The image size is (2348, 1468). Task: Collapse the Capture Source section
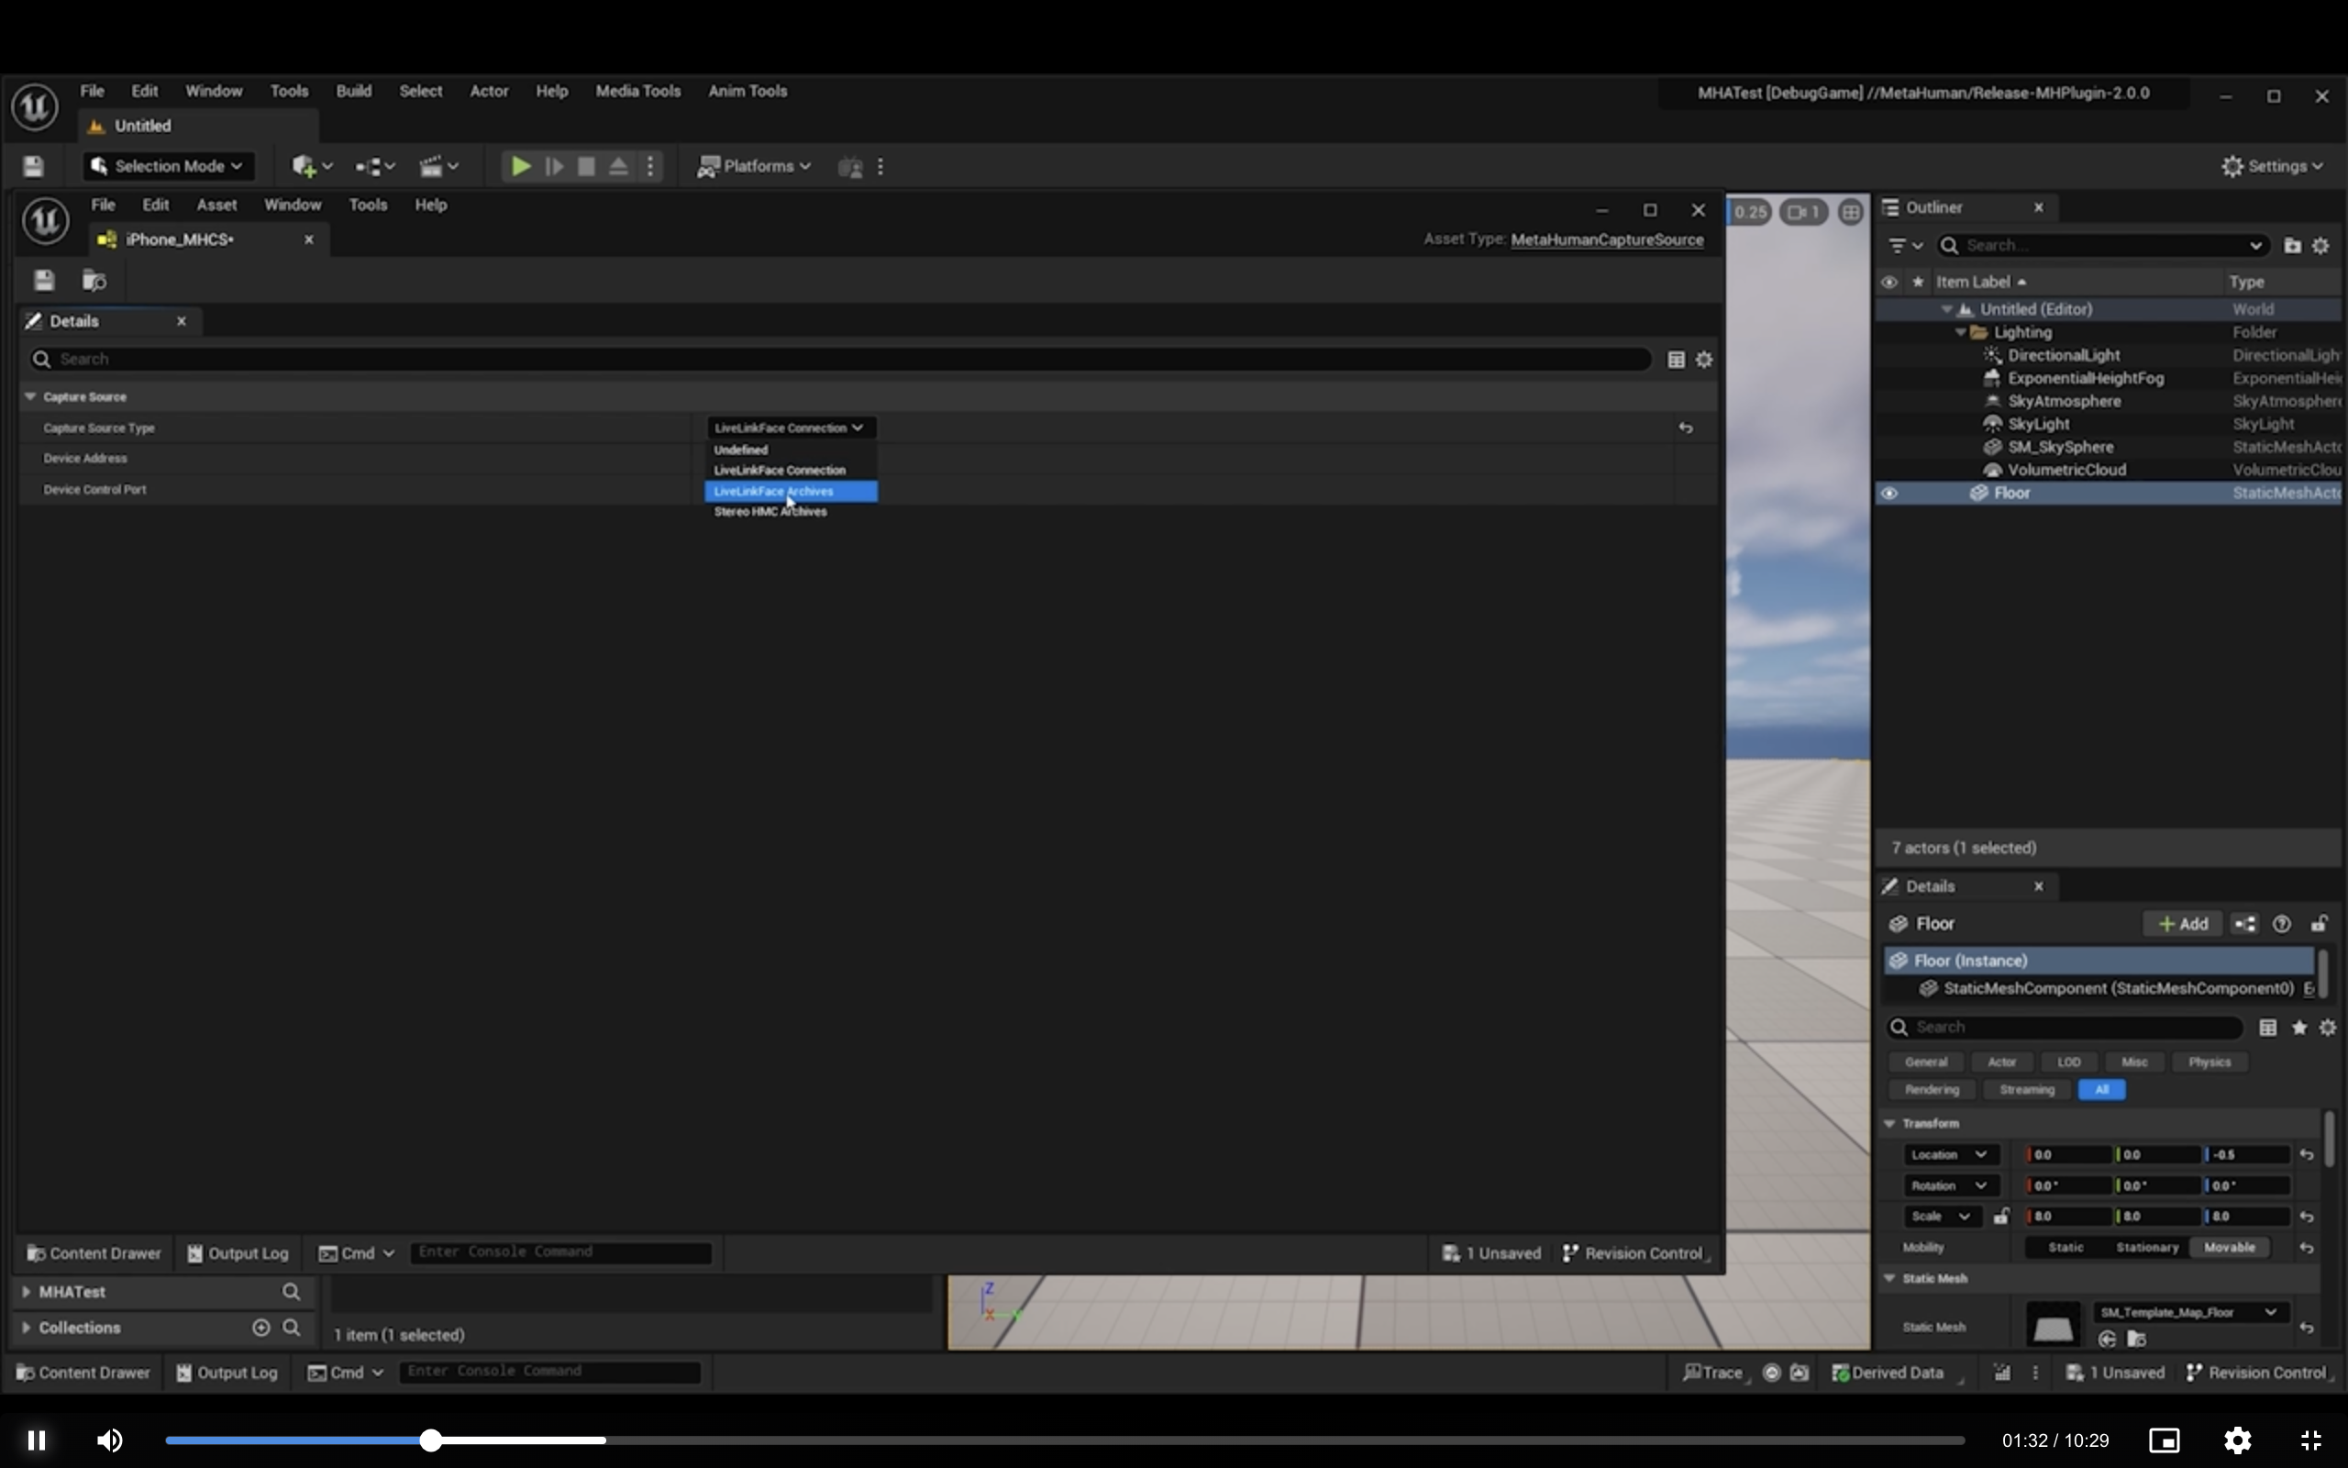point(30,396)
